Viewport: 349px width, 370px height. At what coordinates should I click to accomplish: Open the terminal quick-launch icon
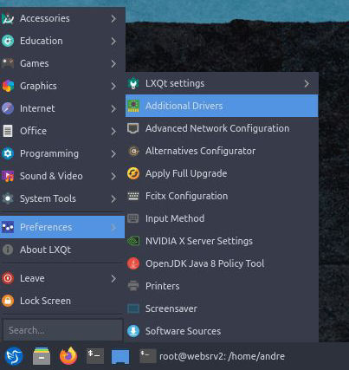click(95, 356)
